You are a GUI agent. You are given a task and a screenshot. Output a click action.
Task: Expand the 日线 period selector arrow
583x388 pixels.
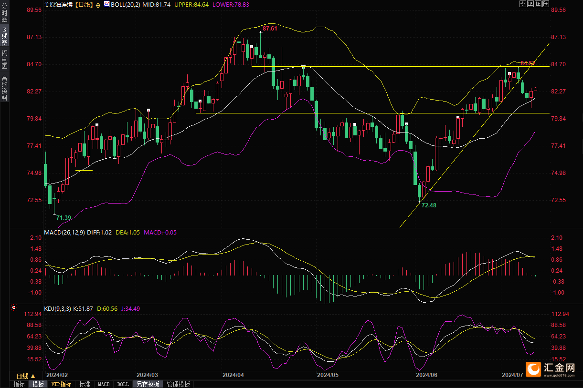(x=33, y=376)
